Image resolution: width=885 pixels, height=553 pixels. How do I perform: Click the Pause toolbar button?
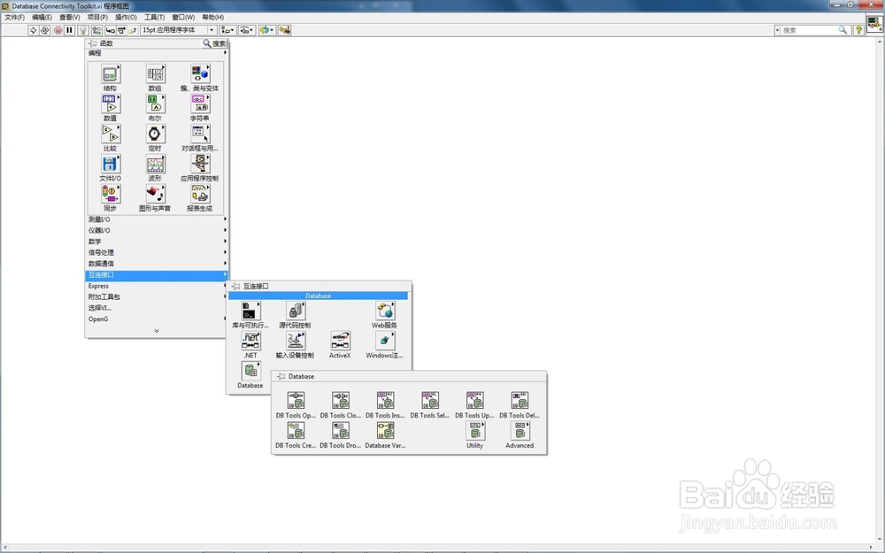[69, 30]
